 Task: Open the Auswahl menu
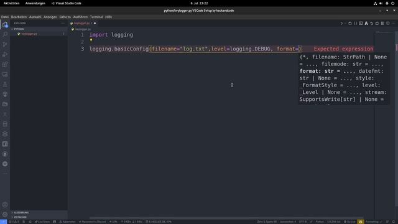35,17
